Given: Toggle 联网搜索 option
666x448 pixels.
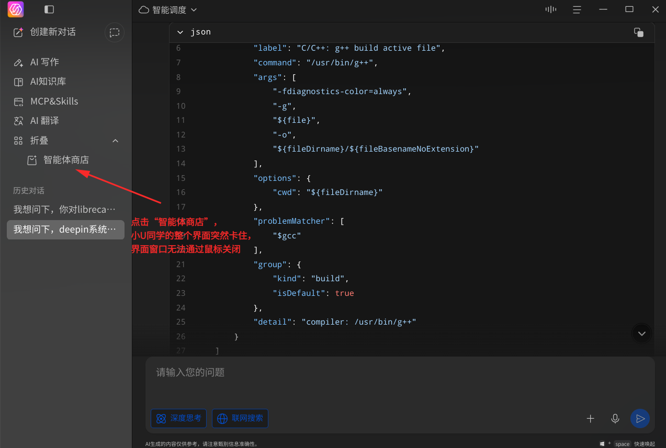Looking at the screenshot, I should tap(240, 418).
